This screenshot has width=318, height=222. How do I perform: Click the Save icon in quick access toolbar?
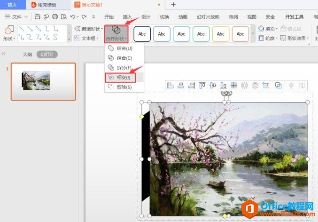[x=37, y=16]
